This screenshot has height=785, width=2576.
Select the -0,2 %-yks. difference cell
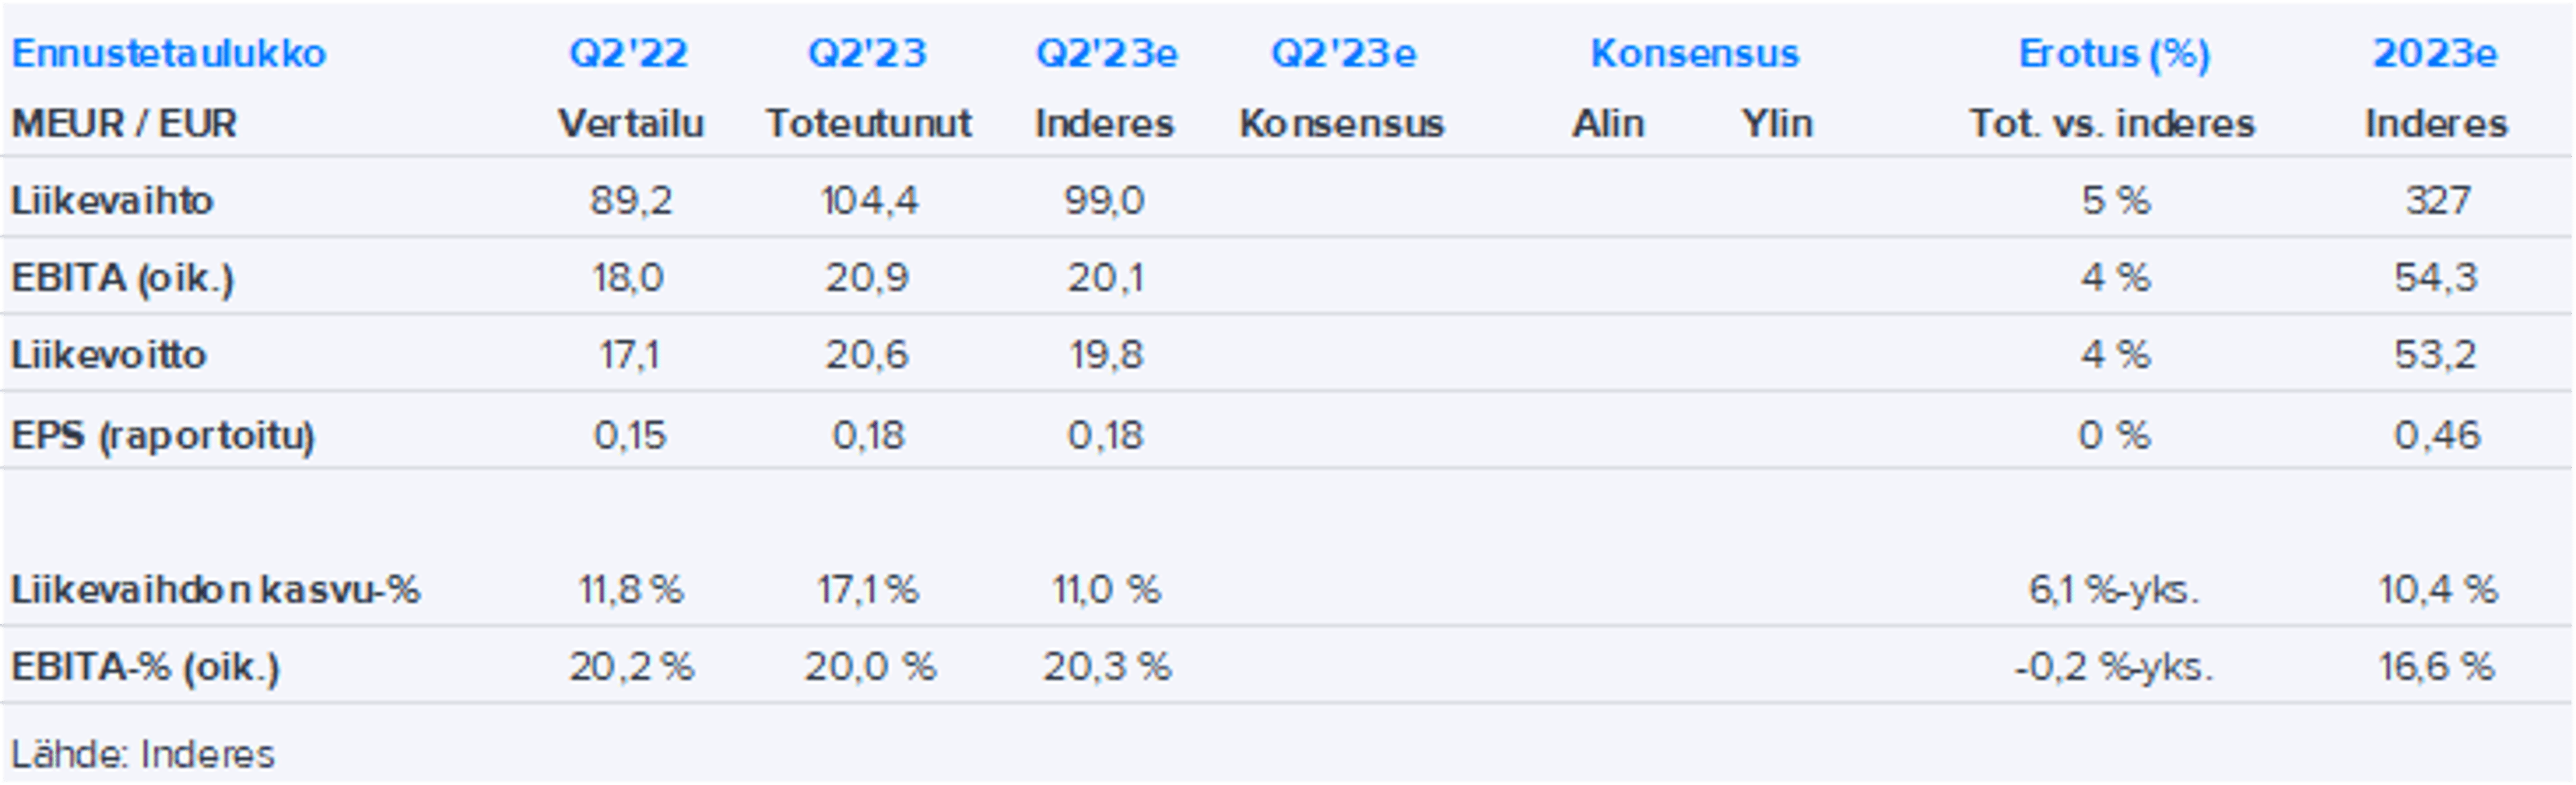[2114, 666]
